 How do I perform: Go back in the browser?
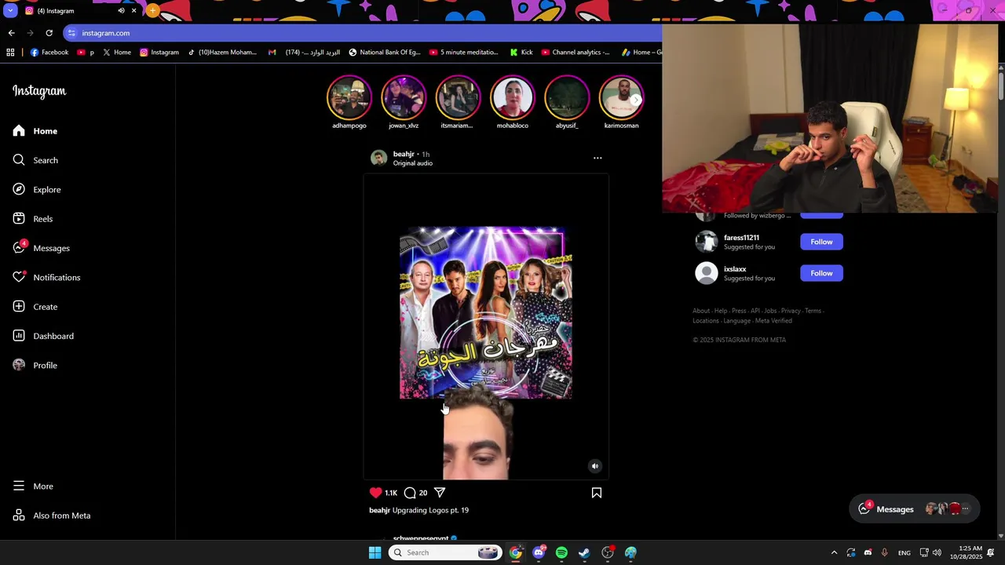(x=11, y=33)
